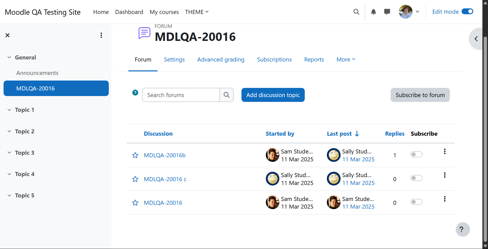Toggle subscription for MDLQA-20016 discussion
488x249 pixels.
pos(417,202)
